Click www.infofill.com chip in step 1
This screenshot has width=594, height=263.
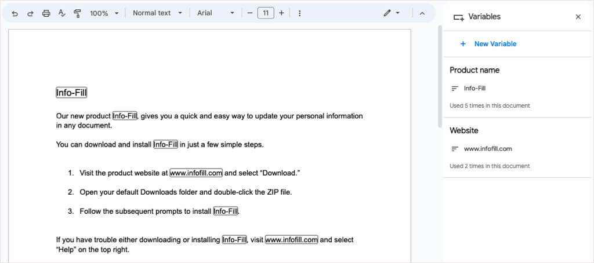(196, 173)
